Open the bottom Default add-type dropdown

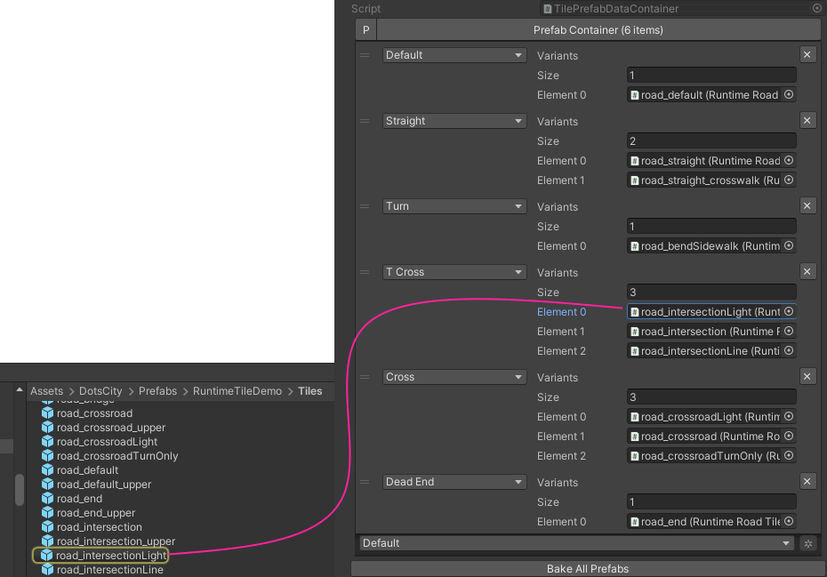click(x=576, y=543)
